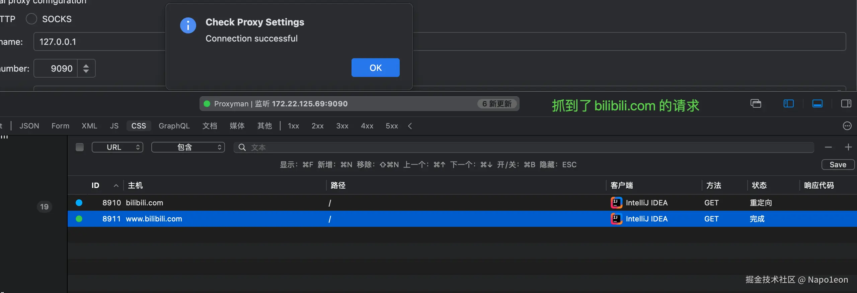The image size is (857, 293).
Task: Click the 重定向 status cell
Action: pyautogui.click(x=761, y=203)
